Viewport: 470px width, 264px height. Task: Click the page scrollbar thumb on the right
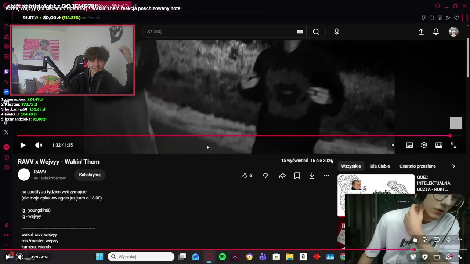(x=467, y=58)
